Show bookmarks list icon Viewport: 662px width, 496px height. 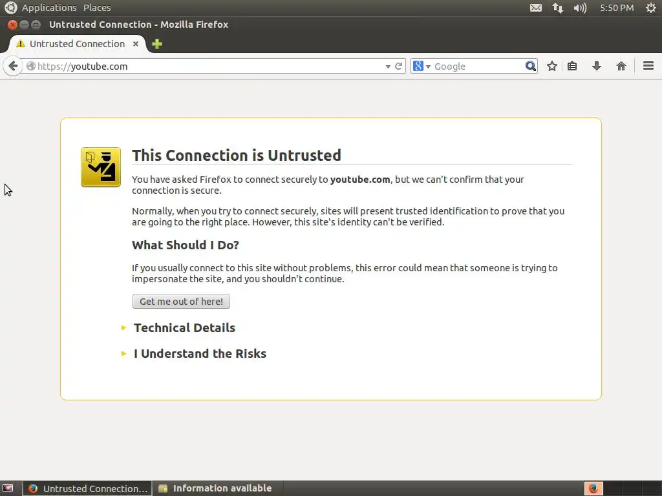(572, 67)
